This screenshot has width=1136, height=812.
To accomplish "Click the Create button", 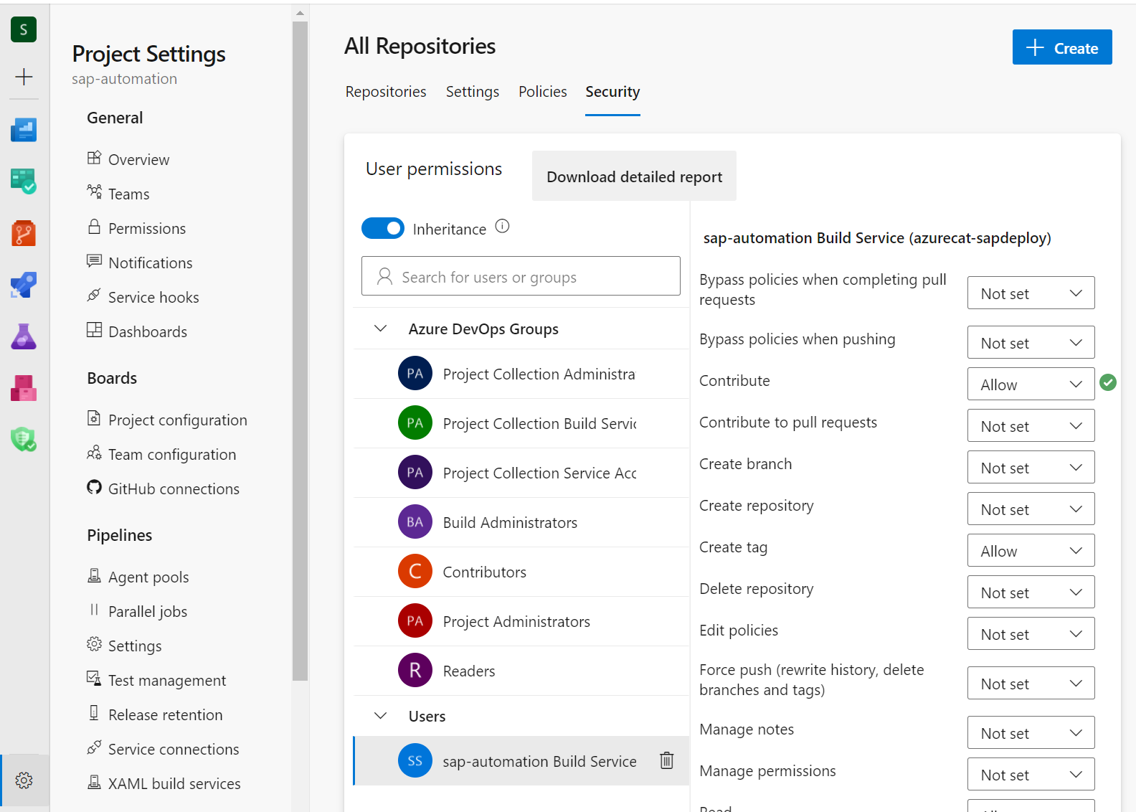I will (x=1061, y=47).
